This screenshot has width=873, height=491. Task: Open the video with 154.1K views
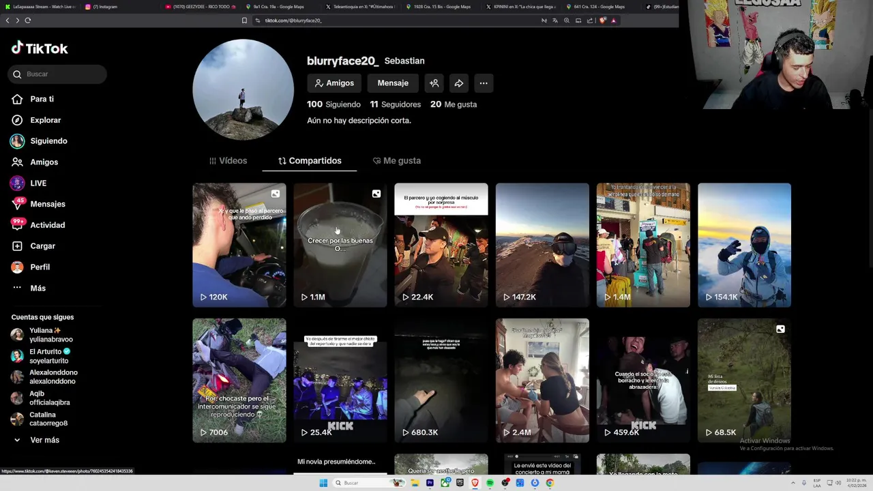[744, 245]
